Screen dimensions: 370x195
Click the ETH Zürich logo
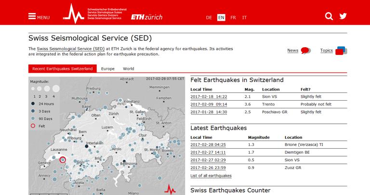click(147, 17)
